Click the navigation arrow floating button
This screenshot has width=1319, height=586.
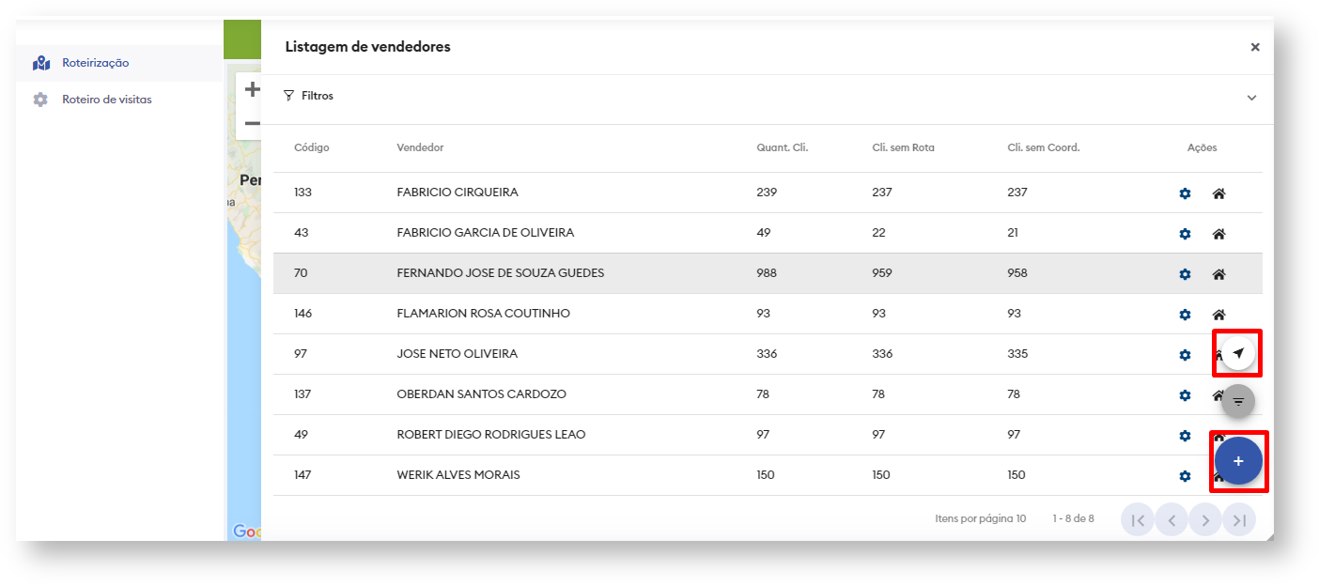click(1238, 353)
